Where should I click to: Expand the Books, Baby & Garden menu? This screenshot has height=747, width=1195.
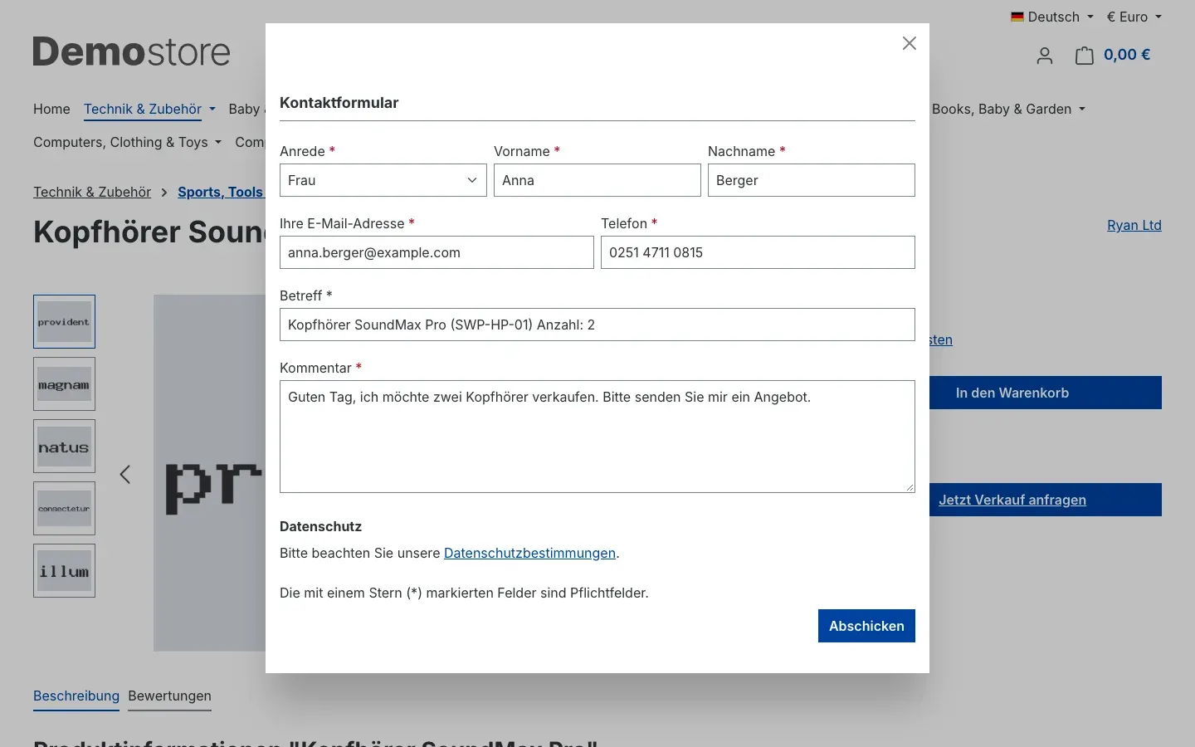(x=1008, y=110)
